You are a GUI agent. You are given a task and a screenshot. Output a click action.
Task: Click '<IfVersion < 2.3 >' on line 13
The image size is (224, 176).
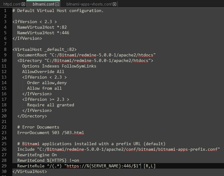pos(44,77)
